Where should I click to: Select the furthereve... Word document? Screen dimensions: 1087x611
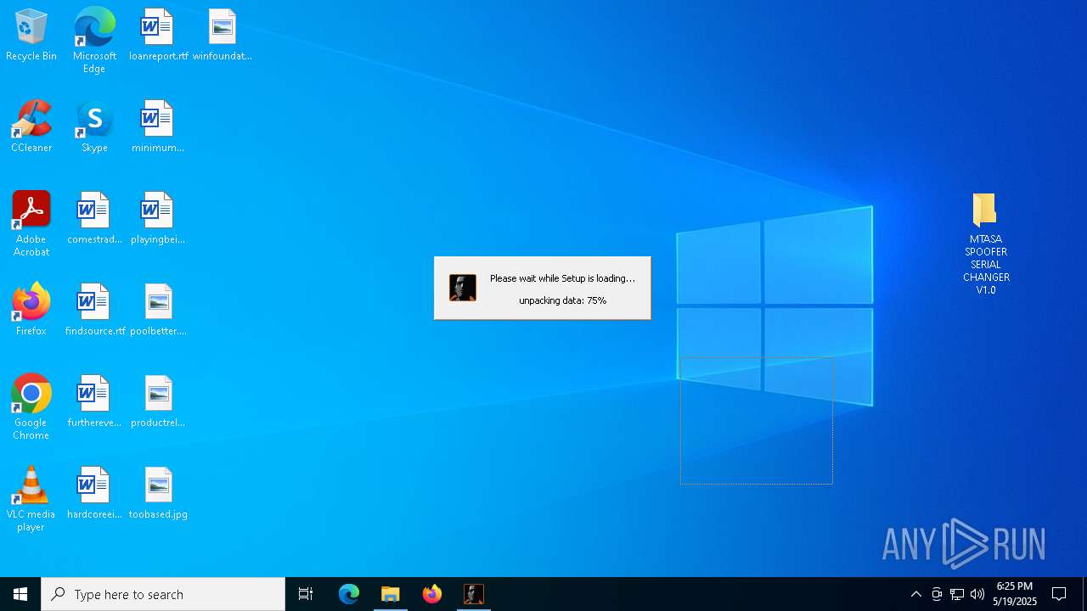coord(94,401)
